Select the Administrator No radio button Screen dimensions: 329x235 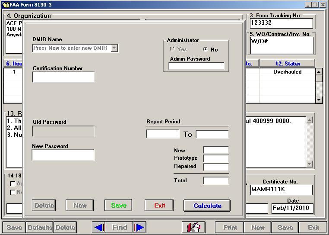206,49
